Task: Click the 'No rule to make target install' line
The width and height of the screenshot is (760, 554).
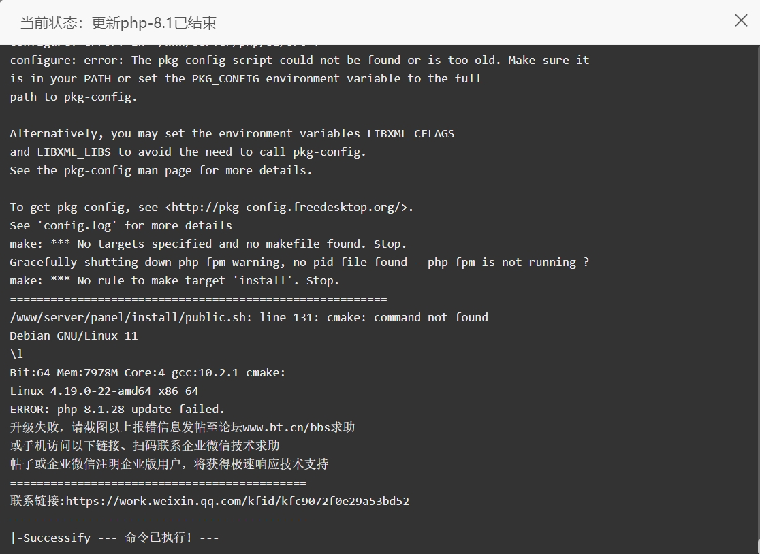Action: [x=174, y=280]
